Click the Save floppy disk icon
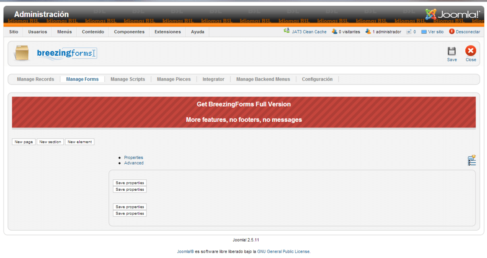Viewport: 487px width, 258px height. [x=452, y=51]
